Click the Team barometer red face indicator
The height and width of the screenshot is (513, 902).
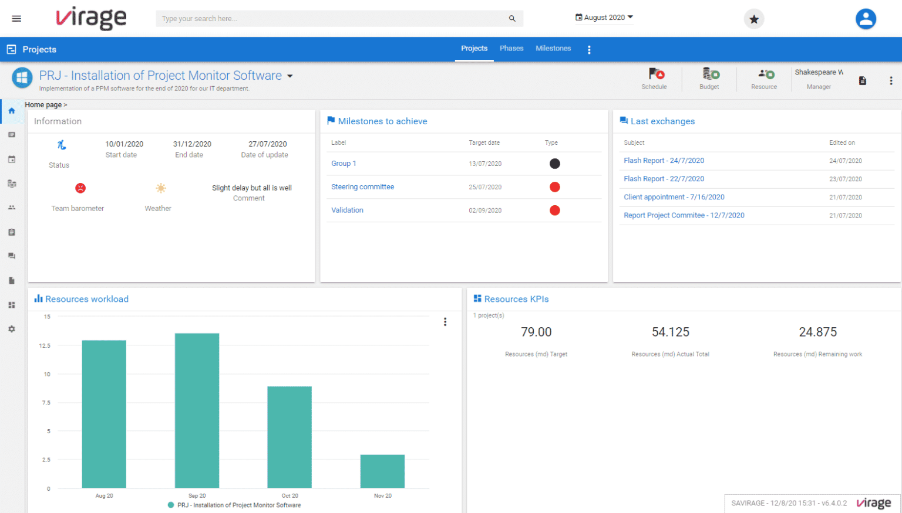pyautogui.click(x=80, y=188)
